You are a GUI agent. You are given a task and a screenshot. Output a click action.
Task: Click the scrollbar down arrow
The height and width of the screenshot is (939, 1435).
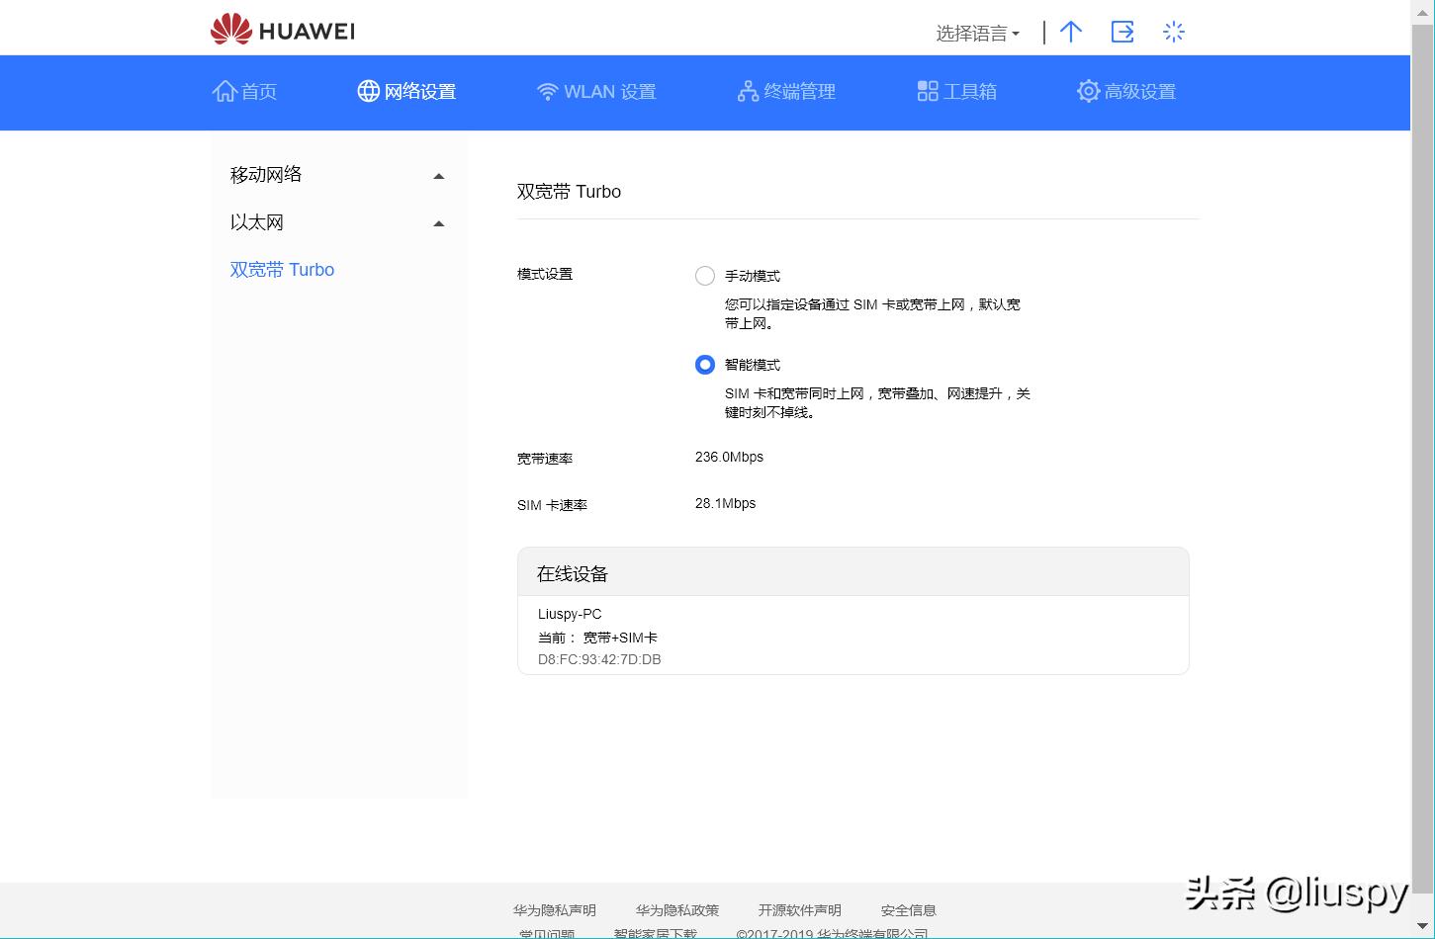click(1424, 927)
